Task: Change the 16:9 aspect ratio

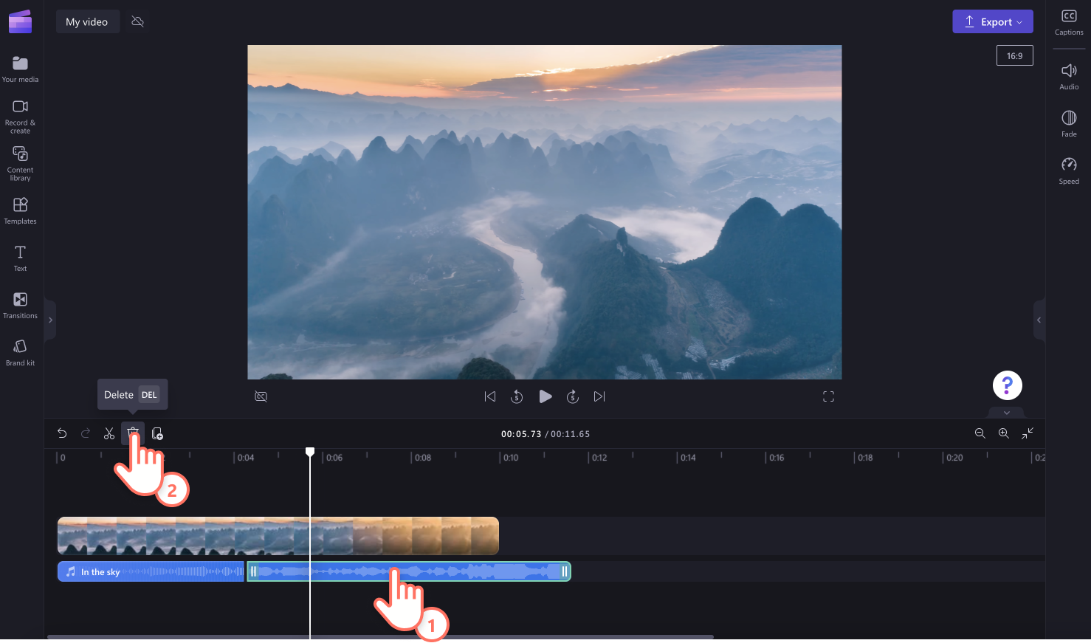Action: coord(1015,55)
